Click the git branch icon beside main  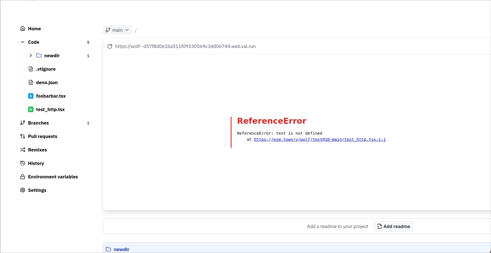(x=108, y=30)
